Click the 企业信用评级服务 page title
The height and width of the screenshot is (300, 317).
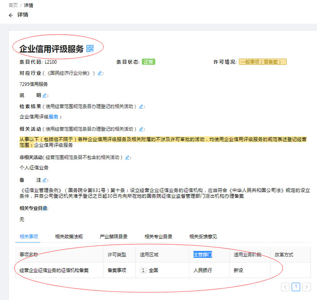(51, 49)
